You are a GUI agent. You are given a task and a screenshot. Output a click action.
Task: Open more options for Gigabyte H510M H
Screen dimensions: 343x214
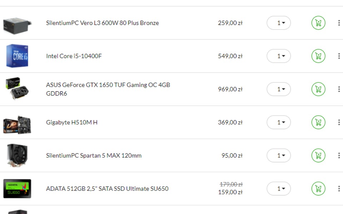[x=339, y=122]
